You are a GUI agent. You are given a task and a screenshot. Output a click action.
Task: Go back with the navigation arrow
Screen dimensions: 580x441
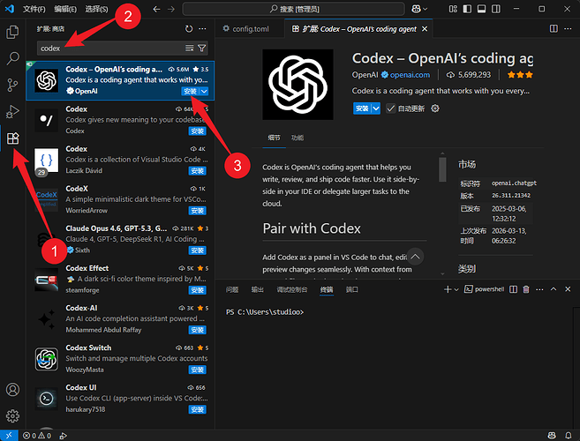(156, 9)
